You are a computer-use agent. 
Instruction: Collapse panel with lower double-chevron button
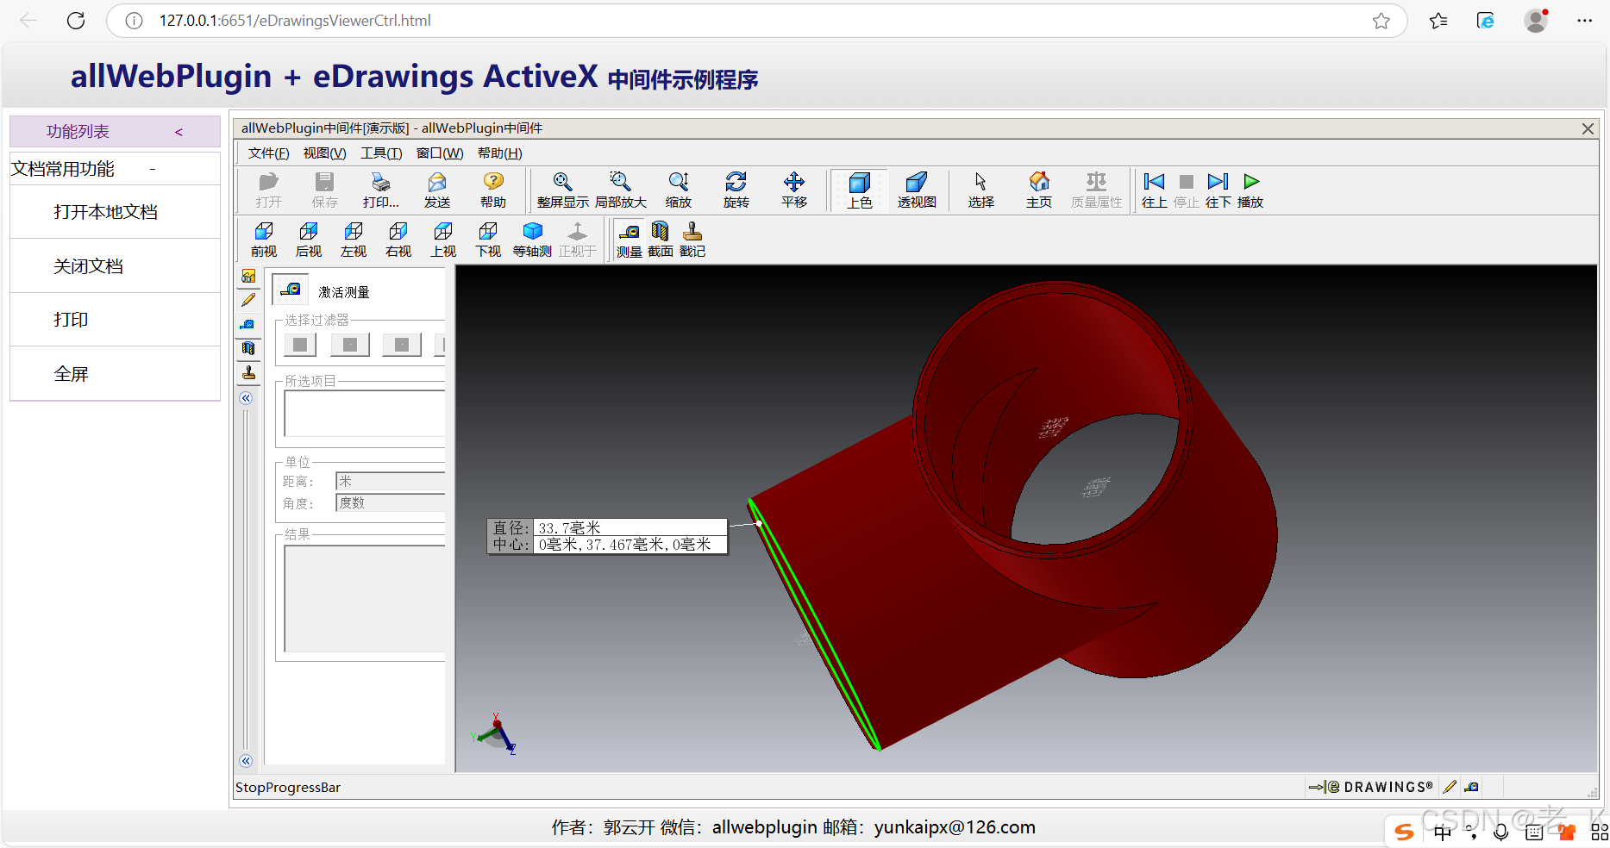click(x=246, y=761)
